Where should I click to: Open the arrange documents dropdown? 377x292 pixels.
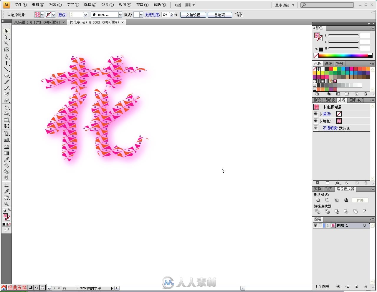[x=190, y=5]
